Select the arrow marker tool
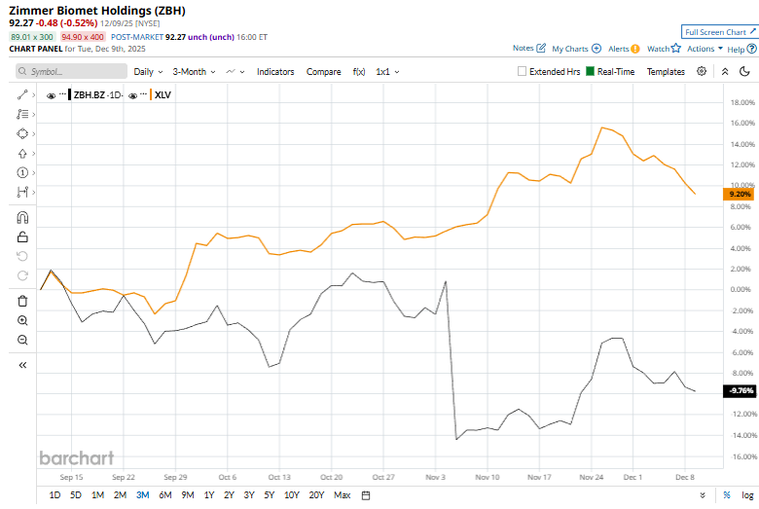Screen dimensions: 759x509 [22, 154]
